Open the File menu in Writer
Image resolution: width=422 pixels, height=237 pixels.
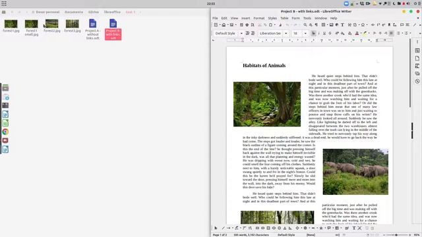pyautogui.click(x=215, y=18)
